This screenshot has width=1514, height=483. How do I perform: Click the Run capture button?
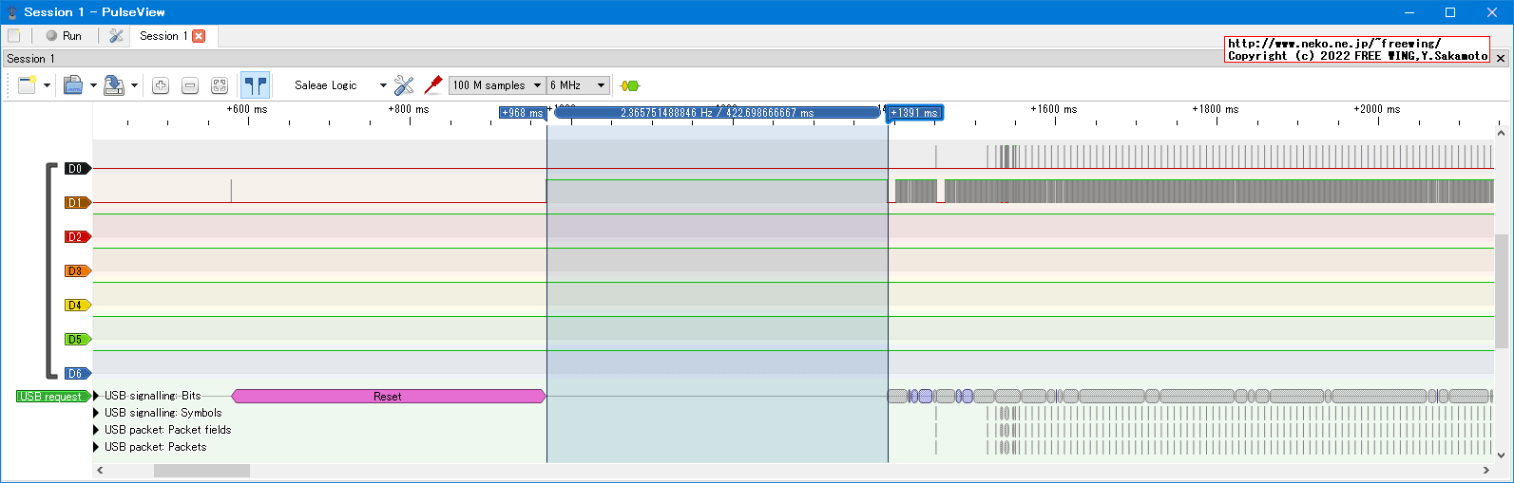pos(64,36)
